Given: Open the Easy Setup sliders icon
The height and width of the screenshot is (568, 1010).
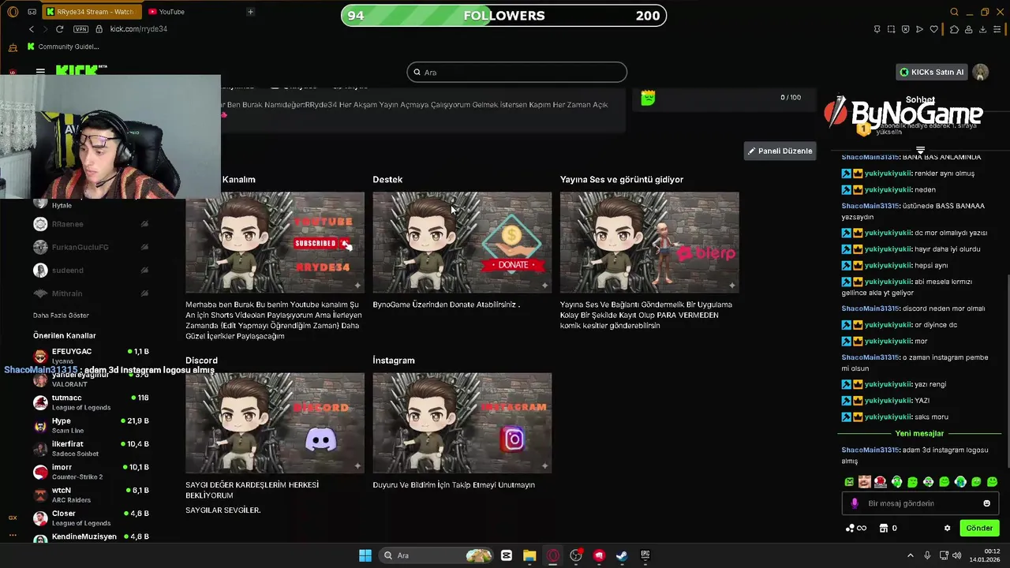Looking at the screenshot, I should (998, 29).
